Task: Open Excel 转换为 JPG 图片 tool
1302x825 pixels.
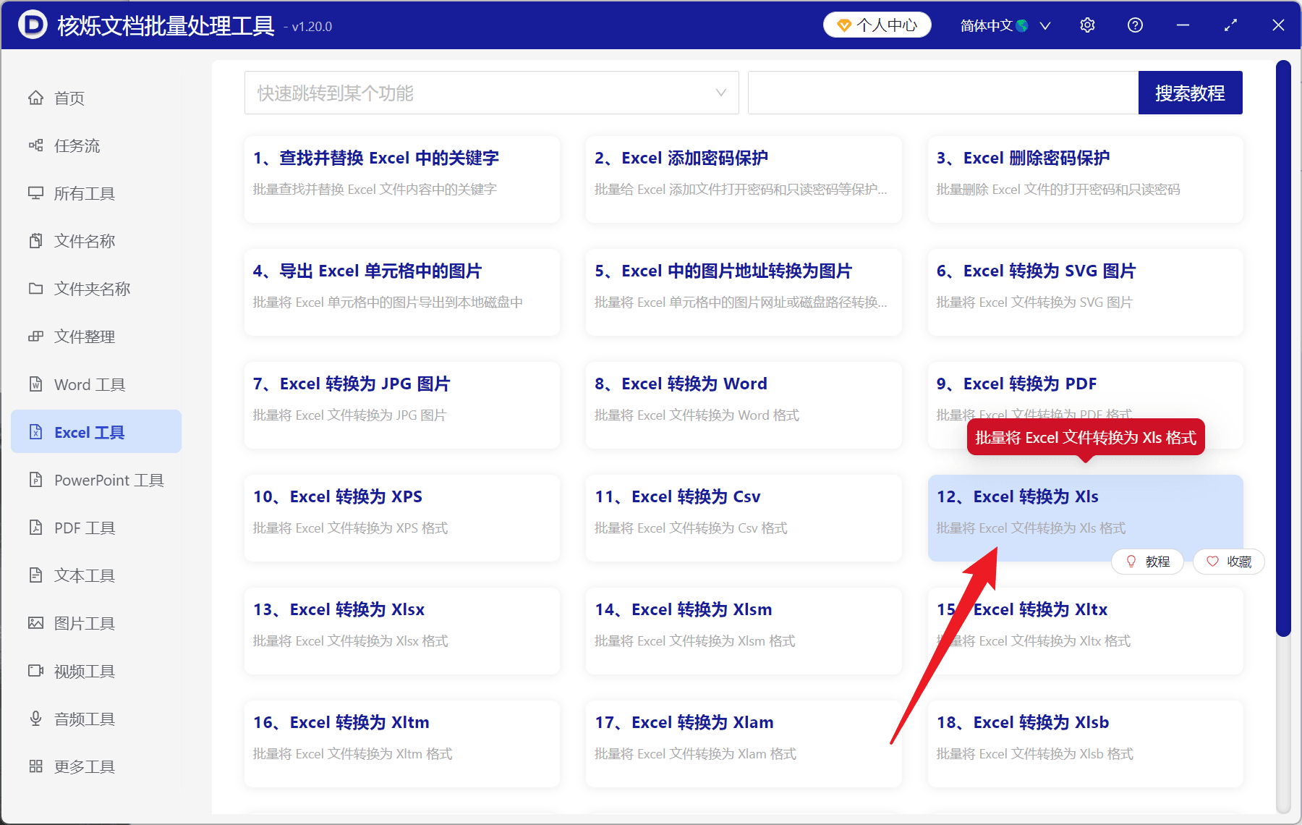Action: click(402, 405)
